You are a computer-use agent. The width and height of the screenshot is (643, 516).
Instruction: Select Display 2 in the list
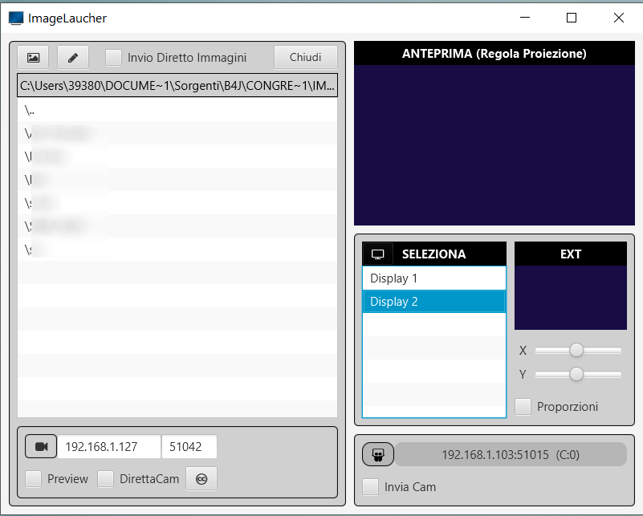pos(434,302)
